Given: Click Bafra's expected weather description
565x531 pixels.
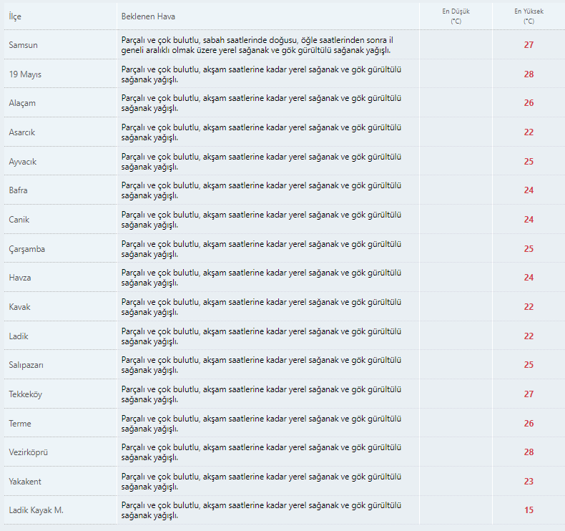Looking at the screenshot, I should [261, 190].
